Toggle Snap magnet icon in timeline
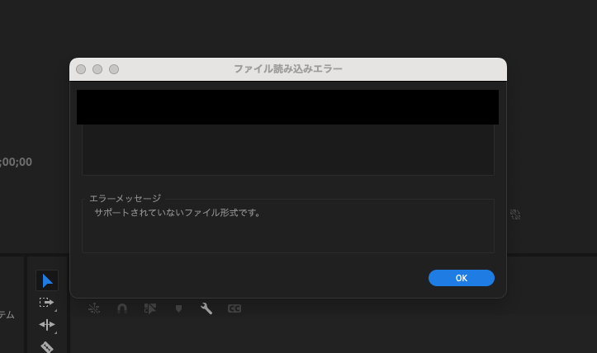Screen dimensions: 597x353 click(x=122, y=308)
